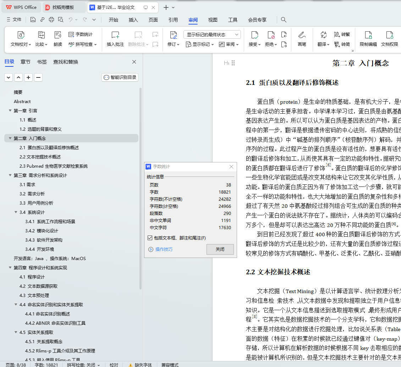Open the 操作技巧 tips link
This screenshot has height=367, width=401.
point(164,249)
